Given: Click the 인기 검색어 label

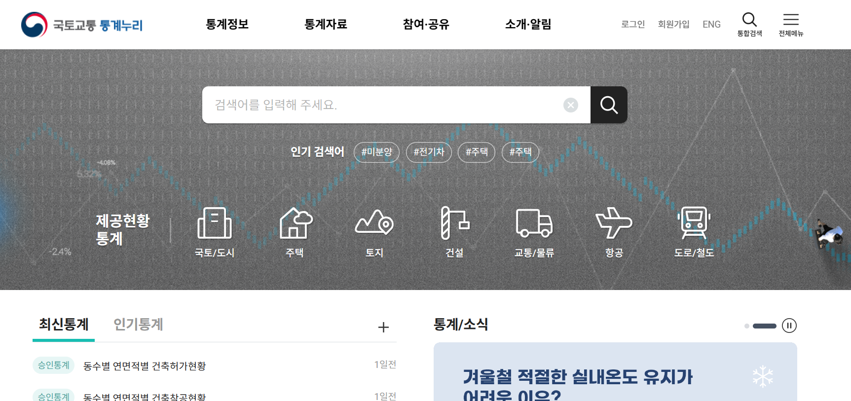Looking at the screenshot, I should 317,151.
